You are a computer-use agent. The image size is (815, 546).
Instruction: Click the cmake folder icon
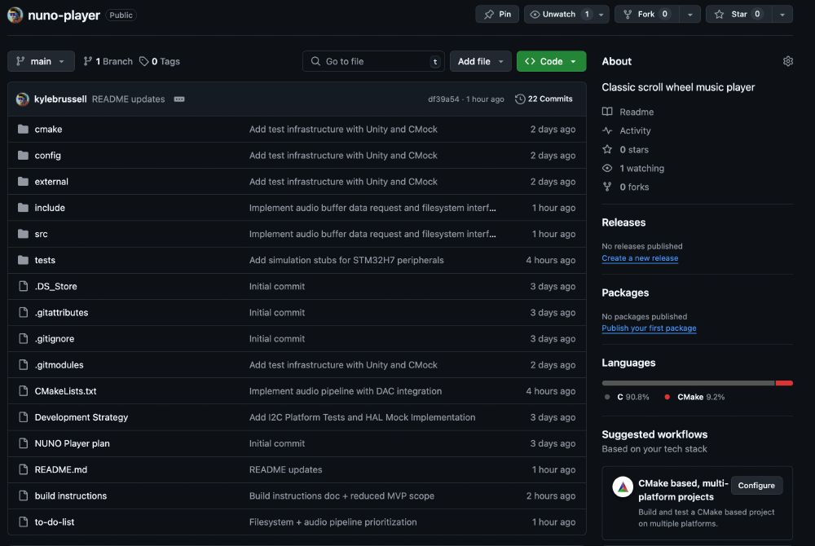pyautogui.click(x=23, y=129)
